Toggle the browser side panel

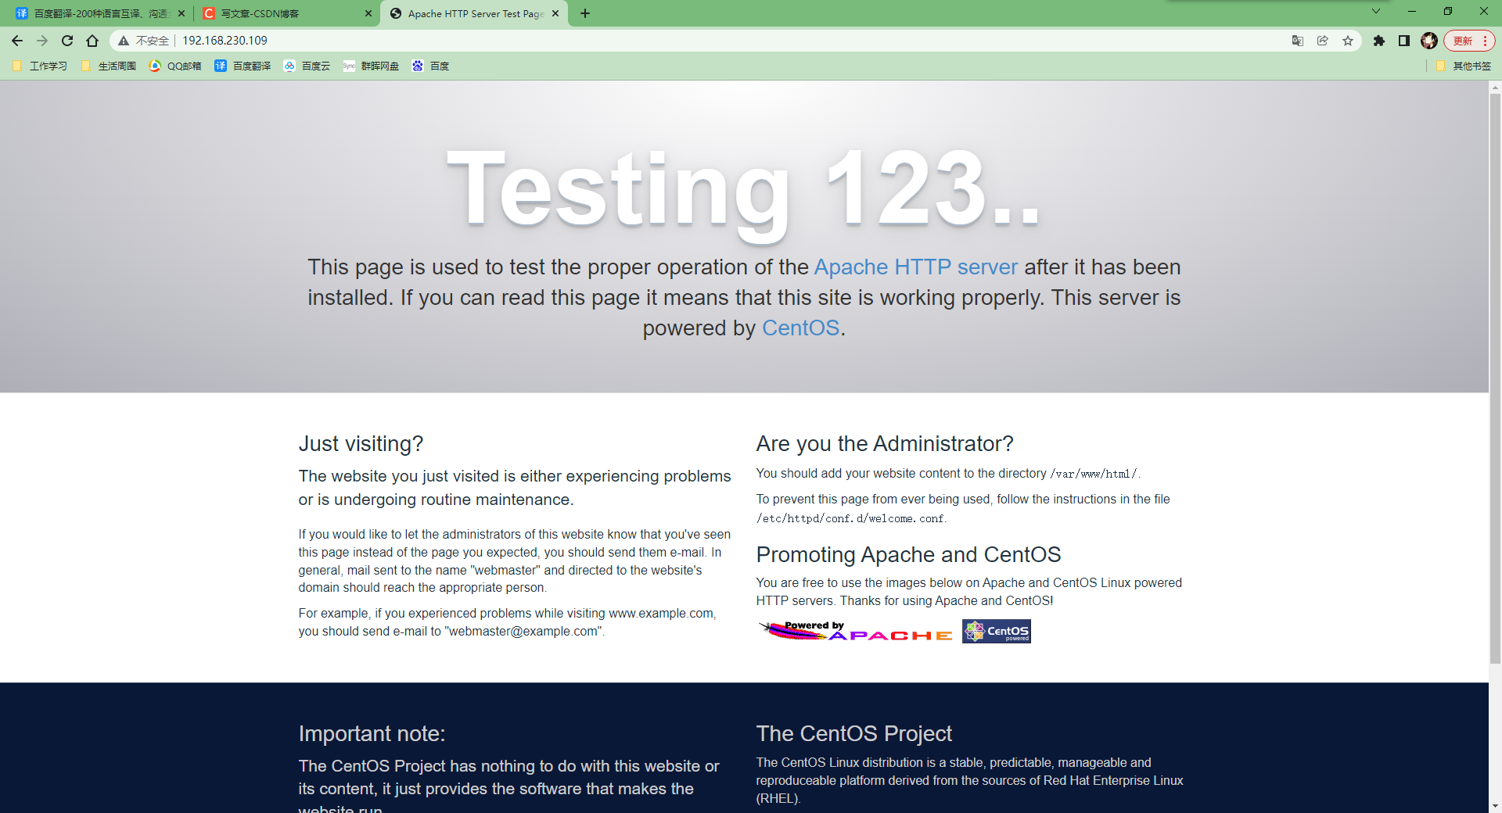click(x=1404, y=41)
